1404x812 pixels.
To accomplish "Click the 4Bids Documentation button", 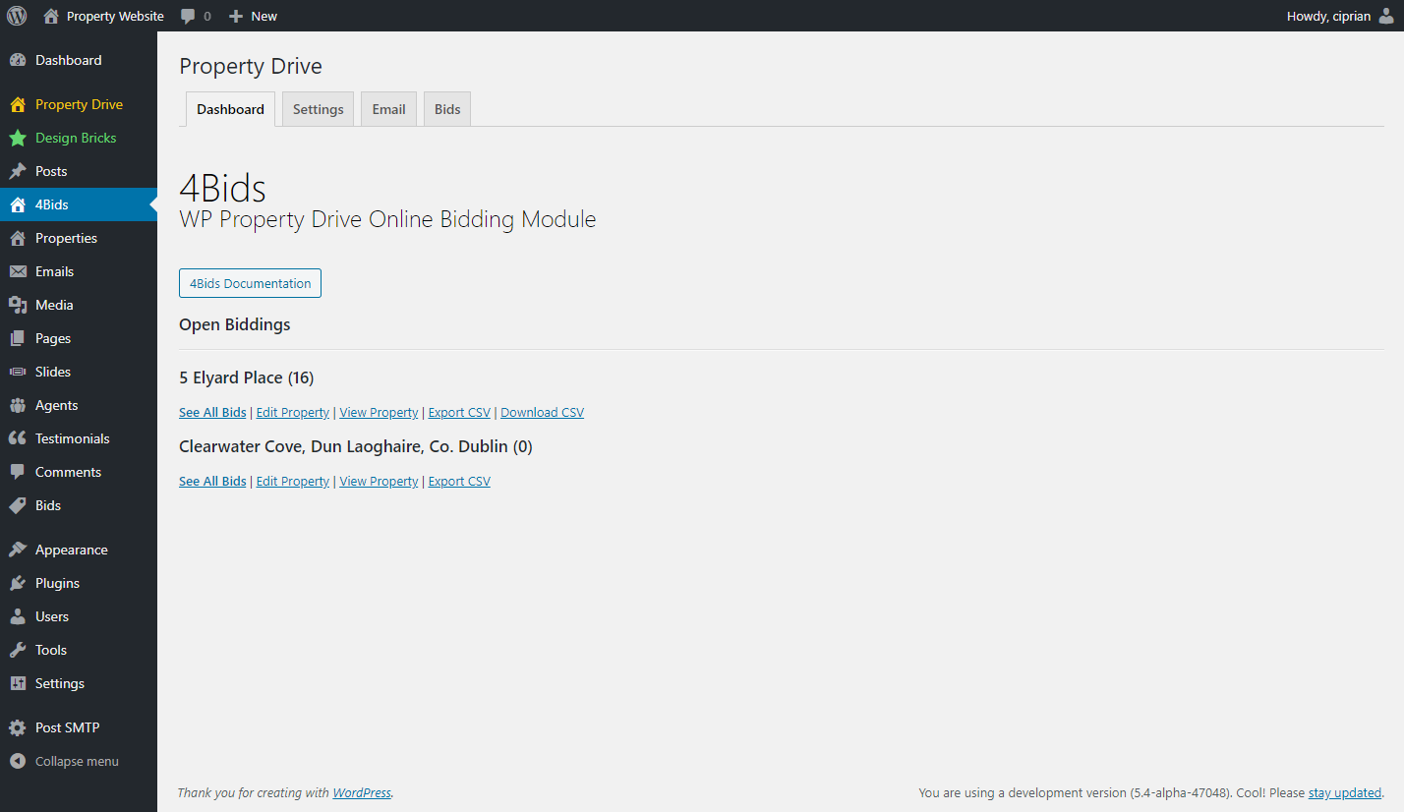I will click(x=250, y=283).
